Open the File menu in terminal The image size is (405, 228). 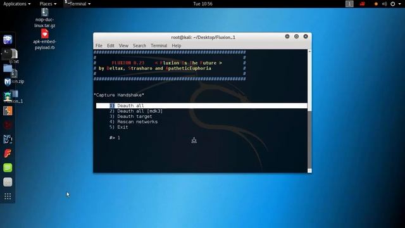(x=99, y=46)
